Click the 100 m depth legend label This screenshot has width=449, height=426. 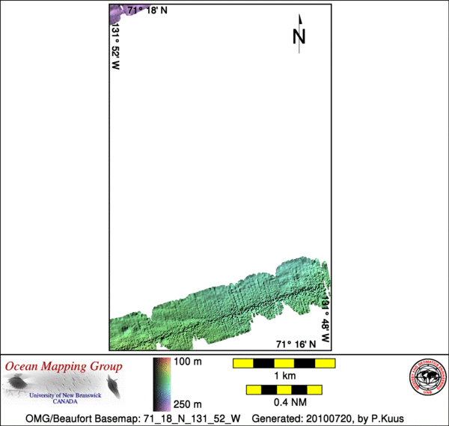(188, 362)
